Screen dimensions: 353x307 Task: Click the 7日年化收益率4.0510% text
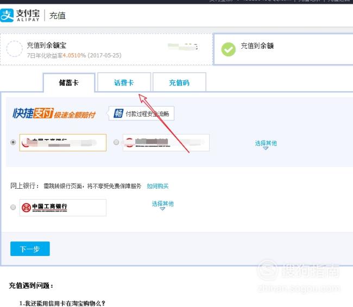56,55
